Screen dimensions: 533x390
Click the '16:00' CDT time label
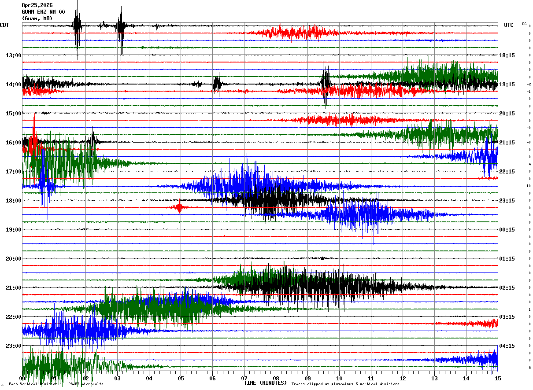tap(14, 143)
